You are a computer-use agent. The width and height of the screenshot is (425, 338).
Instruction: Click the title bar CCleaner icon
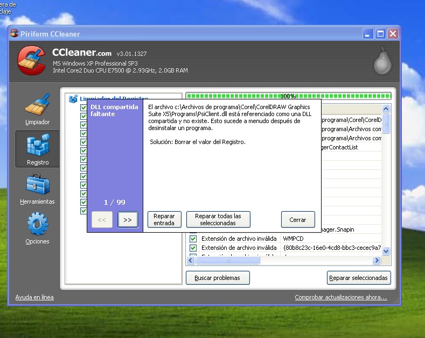[x=14, y=33]
